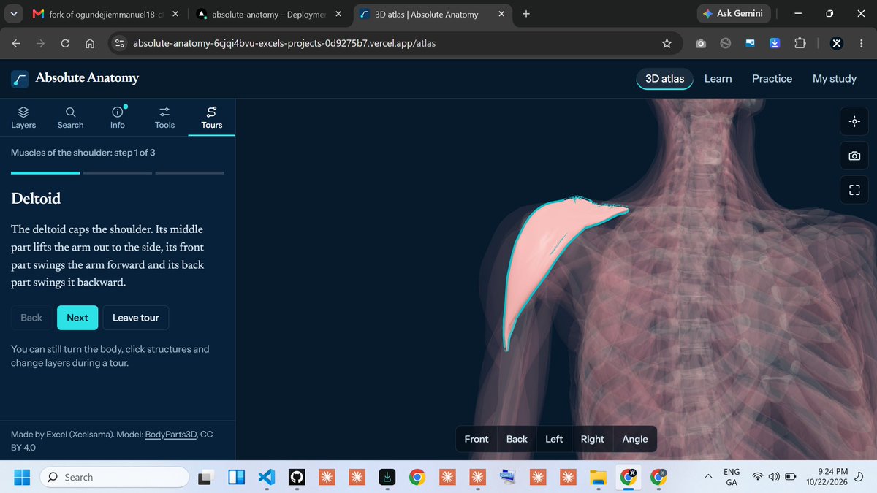Click the highlighted deltoid muscle on the model
The height and width of the screenshot is (493, 877).
[541, 256]
